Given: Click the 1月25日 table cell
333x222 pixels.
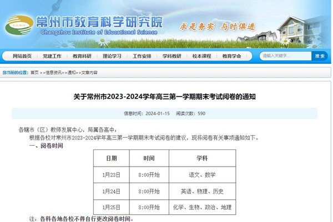Looking at the screenshot, I should point(112,207).
